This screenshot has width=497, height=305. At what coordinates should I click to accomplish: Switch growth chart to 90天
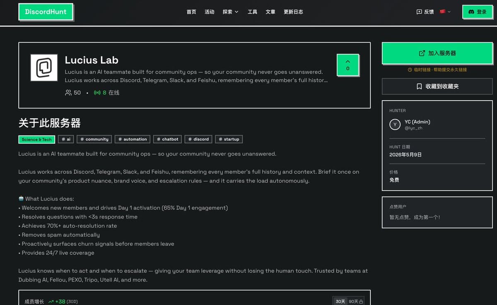(356, 301)
